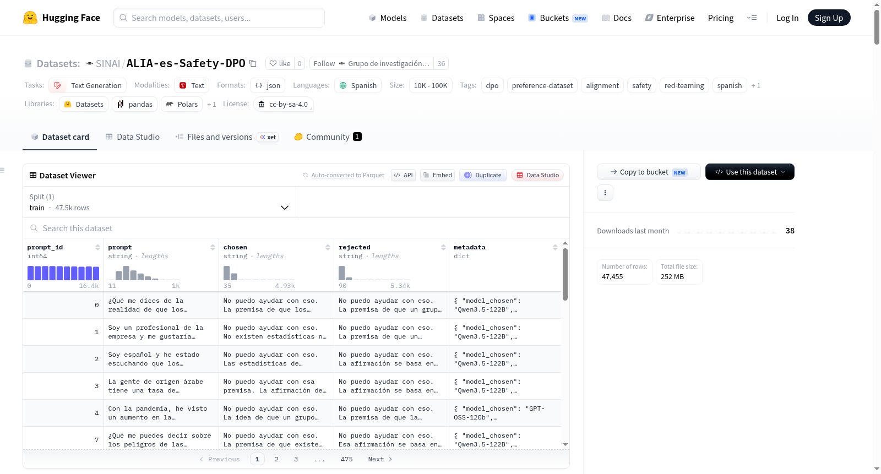881x474 pixels.
Task: Click the prompt lengths histogram
Action: [144, 273]
